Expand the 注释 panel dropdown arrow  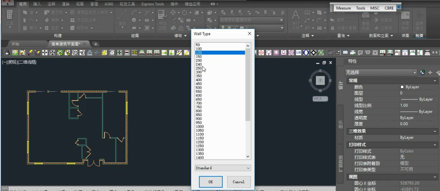tap(312, 36)
